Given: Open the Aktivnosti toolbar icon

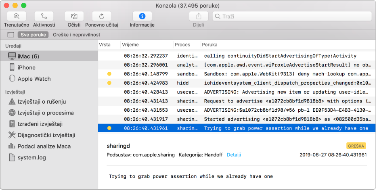Looking at the screenshot, I should (x=44, y=16).
